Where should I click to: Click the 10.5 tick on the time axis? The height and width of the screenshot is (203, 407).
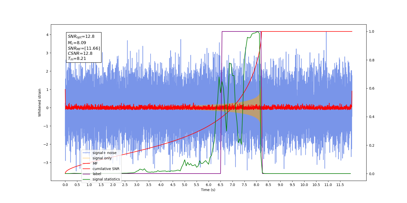tap(316, 185)
